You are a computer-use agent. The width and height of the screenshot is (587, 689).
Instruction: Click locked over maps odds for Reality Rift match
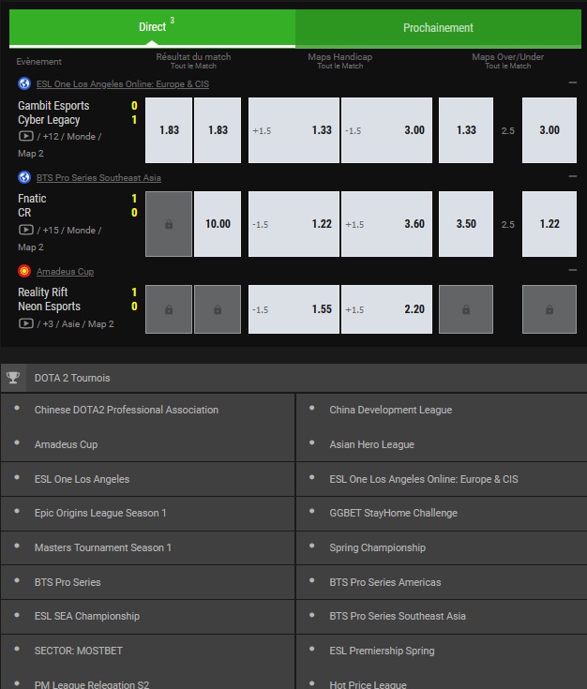[466, 309]
